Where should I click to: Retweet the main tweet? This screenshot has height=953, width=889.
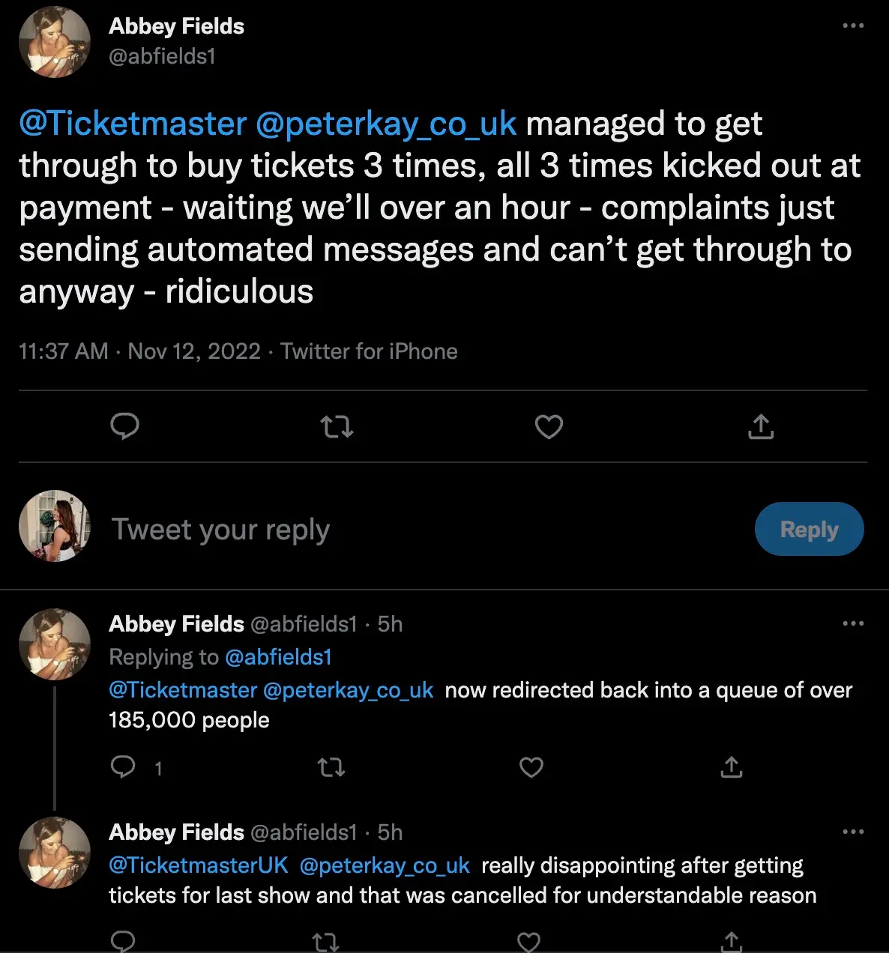tap(337, 426)
